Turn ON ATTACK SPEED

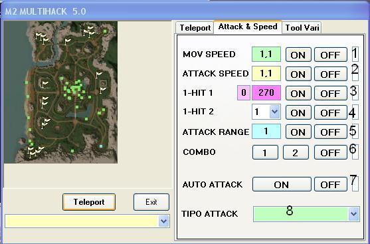point(298,74)
